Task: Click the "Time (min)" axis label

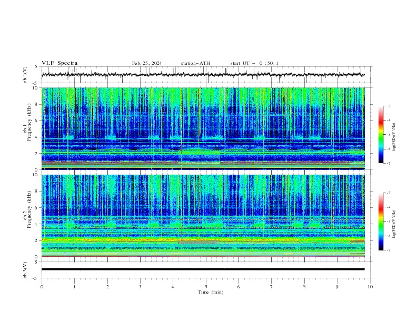Action: pos(211,292)
